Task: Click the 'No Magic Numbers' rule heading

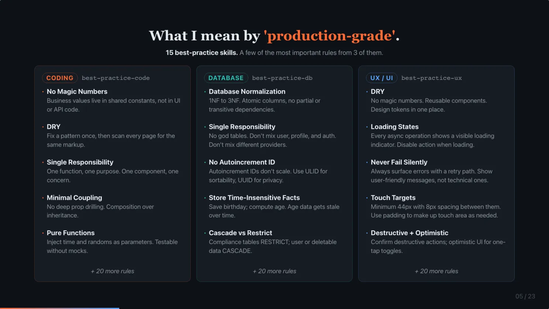Action: (x=77, y=92)
